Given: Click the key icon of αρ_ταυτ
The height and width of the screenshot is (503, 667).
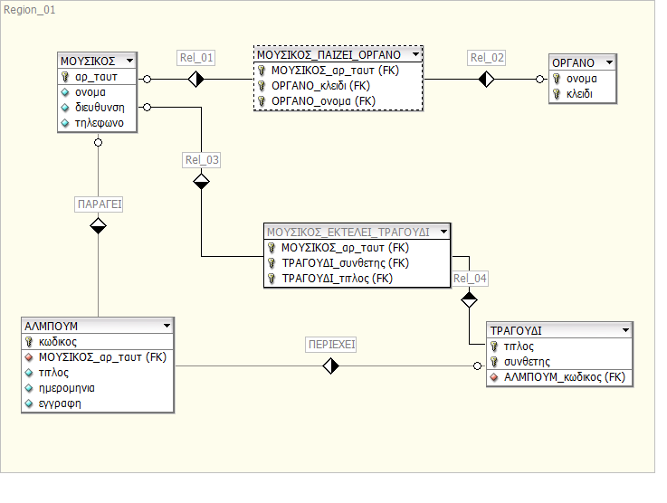Looking at the screenshot, I should [65, 77].
